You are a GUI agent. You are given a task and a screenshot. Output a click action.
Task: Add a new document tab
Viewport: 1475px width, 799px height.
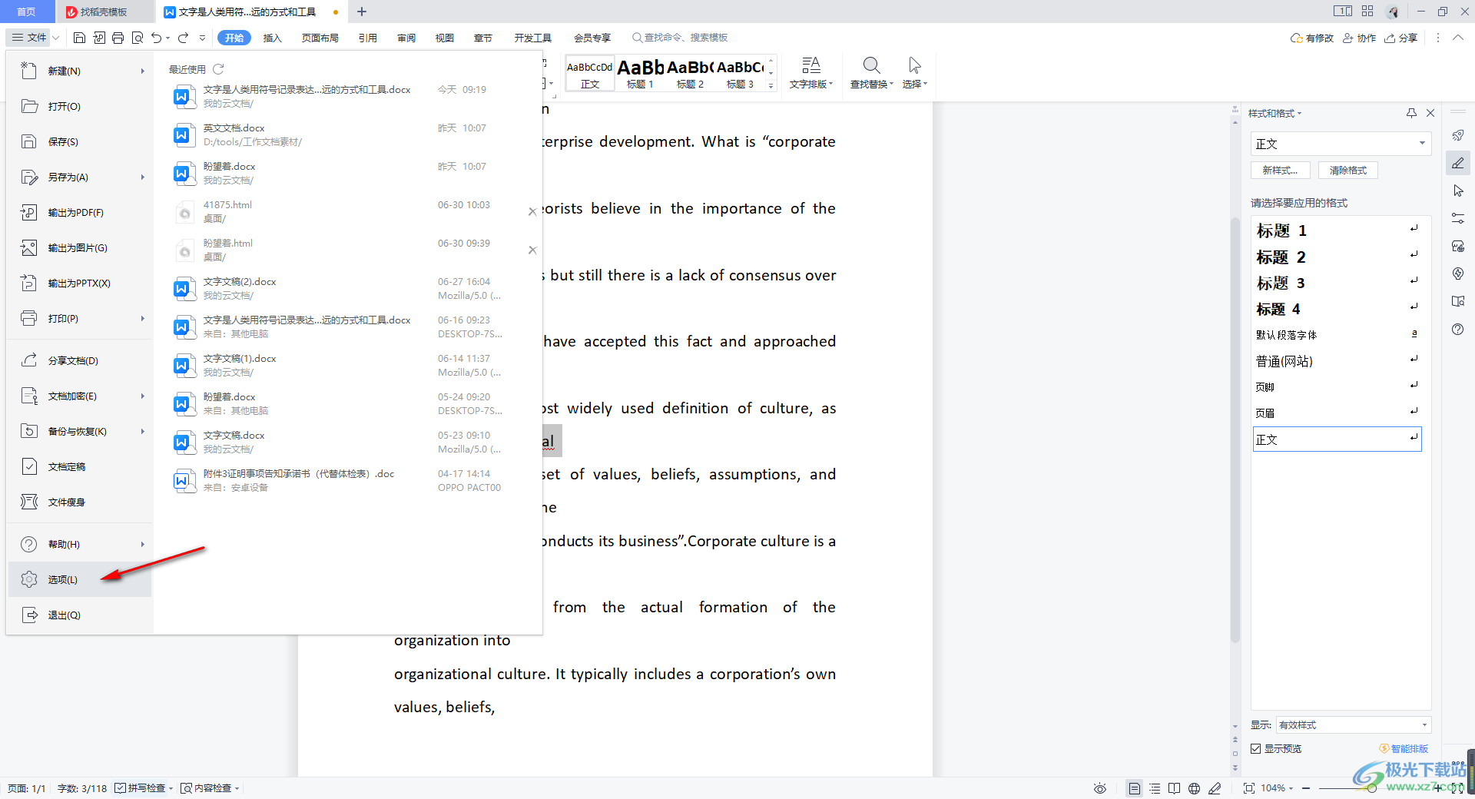tap(362, 12)
